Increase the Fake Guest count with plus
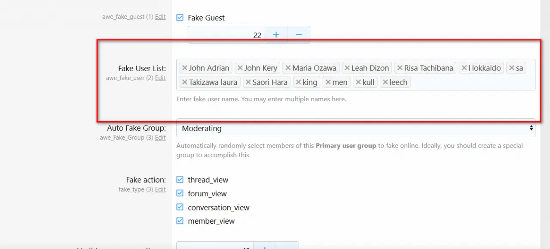The image size is (550, 249). pyautogui.click(x=276, y=35)
